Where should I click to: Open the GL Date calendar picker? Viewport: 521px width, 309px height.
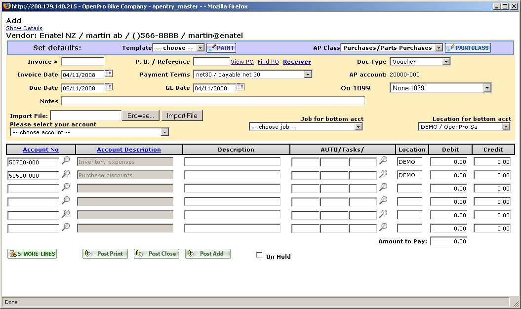pos(240,87)
